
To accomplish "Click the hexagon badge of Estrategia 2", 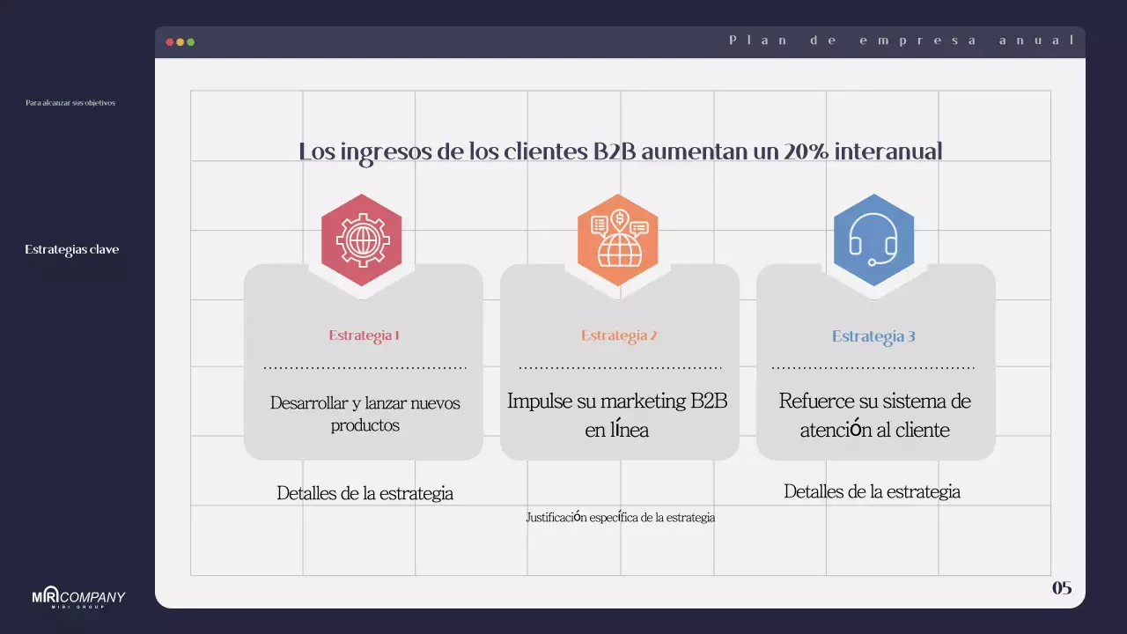I will click(x=618, y=240).
